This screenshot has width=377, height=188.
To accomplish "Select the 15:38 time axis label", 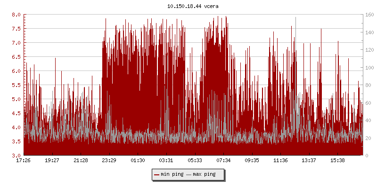I will click(x=337, y=160).
